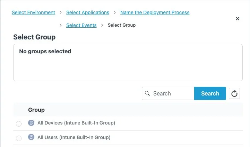Click "All Users (Intune Built-In Group)" text
The width and height of the screenshot is (250, 147).
[74, 137]
